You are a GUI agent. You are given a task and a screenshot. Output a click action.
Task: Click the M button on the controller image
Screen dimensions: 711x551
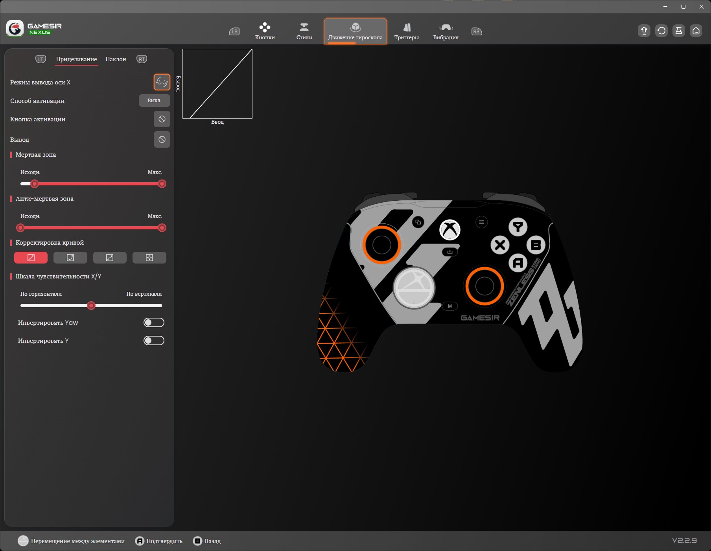(x=450, y=306)
